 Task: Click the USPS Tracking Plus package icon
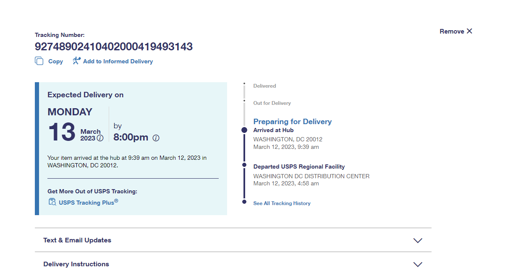point(52,202)
